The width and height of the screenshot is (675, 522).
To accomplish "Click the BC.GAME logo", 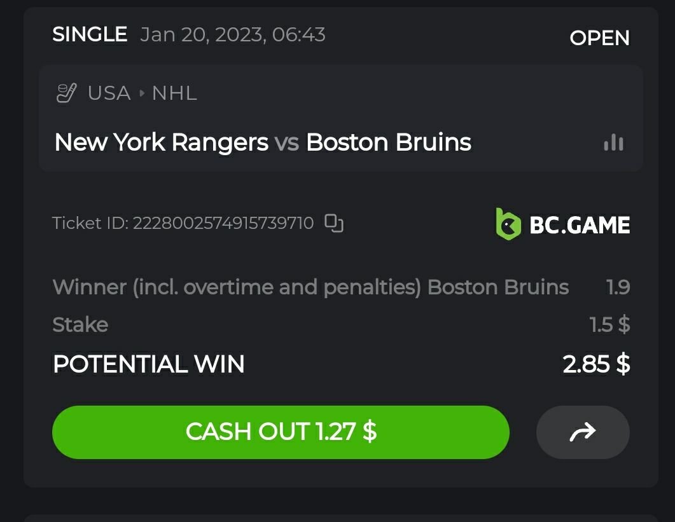I will coord(563,224).
